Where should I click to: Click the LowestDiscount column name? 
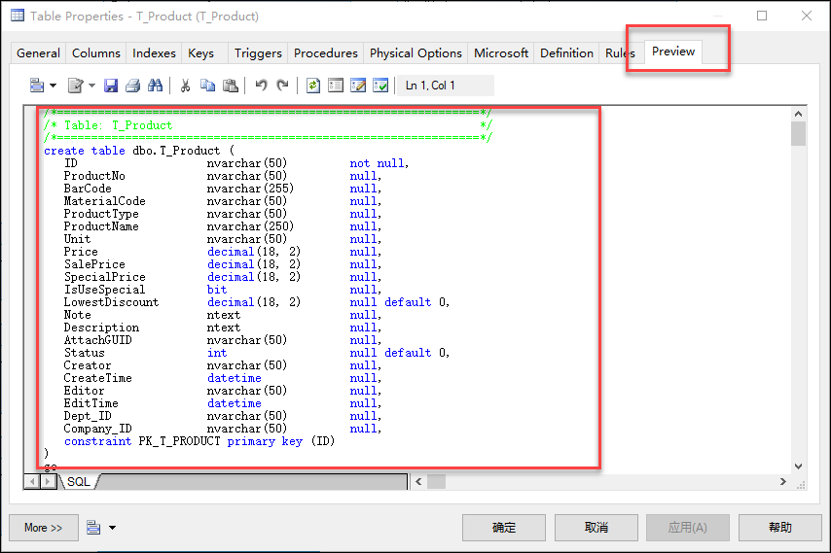click(111, 302)
